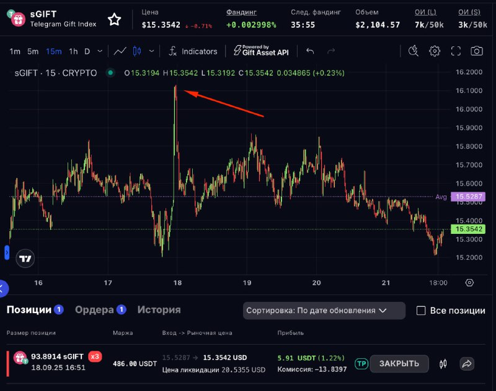The image size is (496, 391).
Task: Click the undo arrow in chart toolbar
Action: tap(310, 51)
